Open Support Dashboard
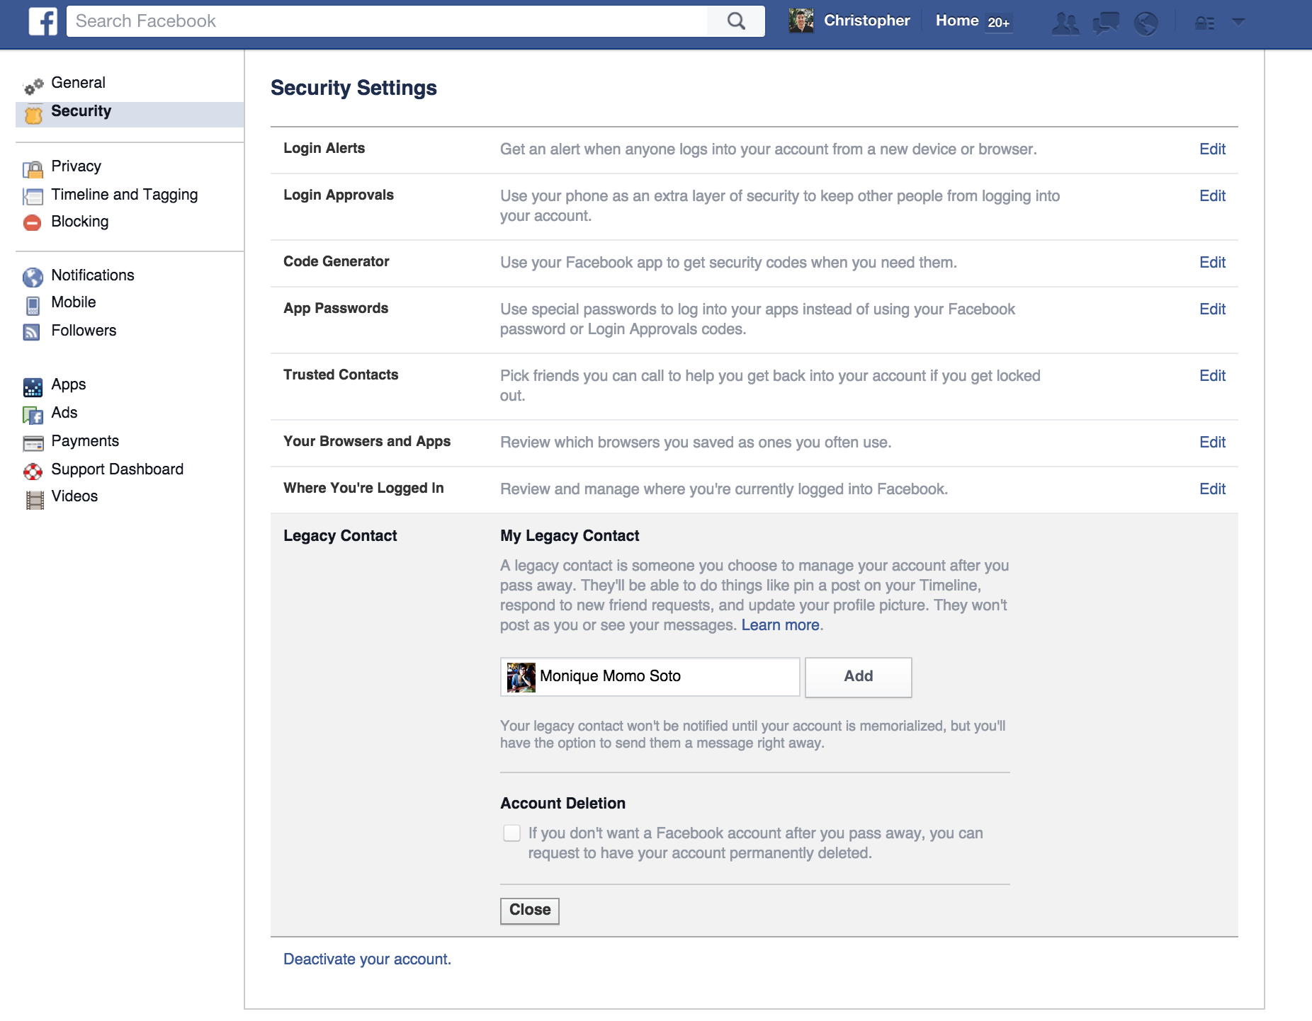The height and width of the screenshot is (1021, 1312). 117,469
